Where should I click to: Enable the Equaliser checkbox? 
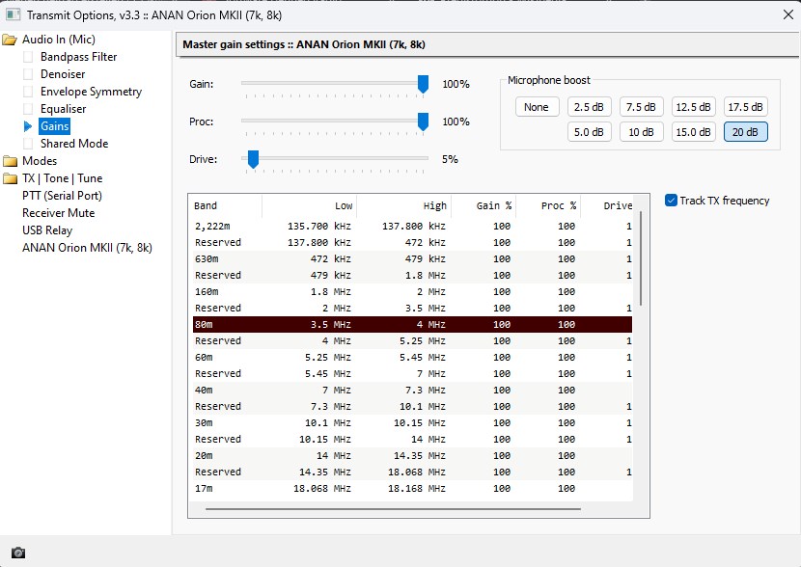point(28,109)
